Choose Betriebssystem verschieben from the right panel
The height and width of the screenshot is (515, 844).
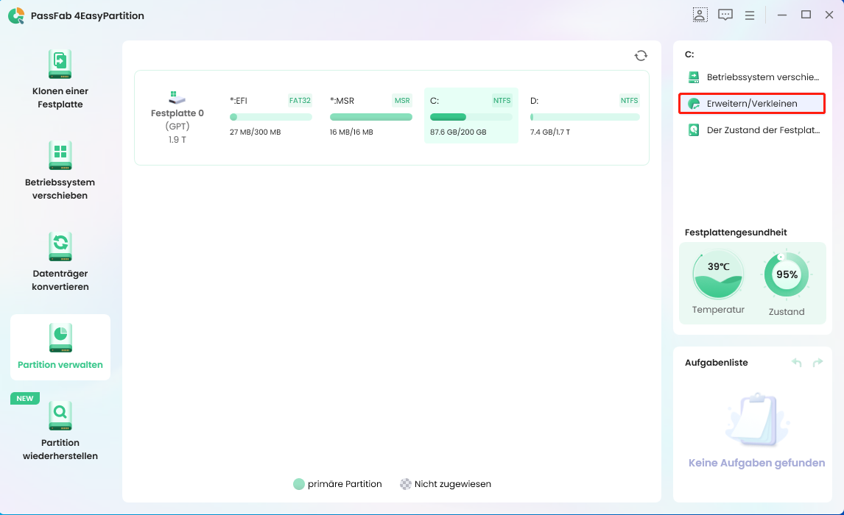[751, 77]
